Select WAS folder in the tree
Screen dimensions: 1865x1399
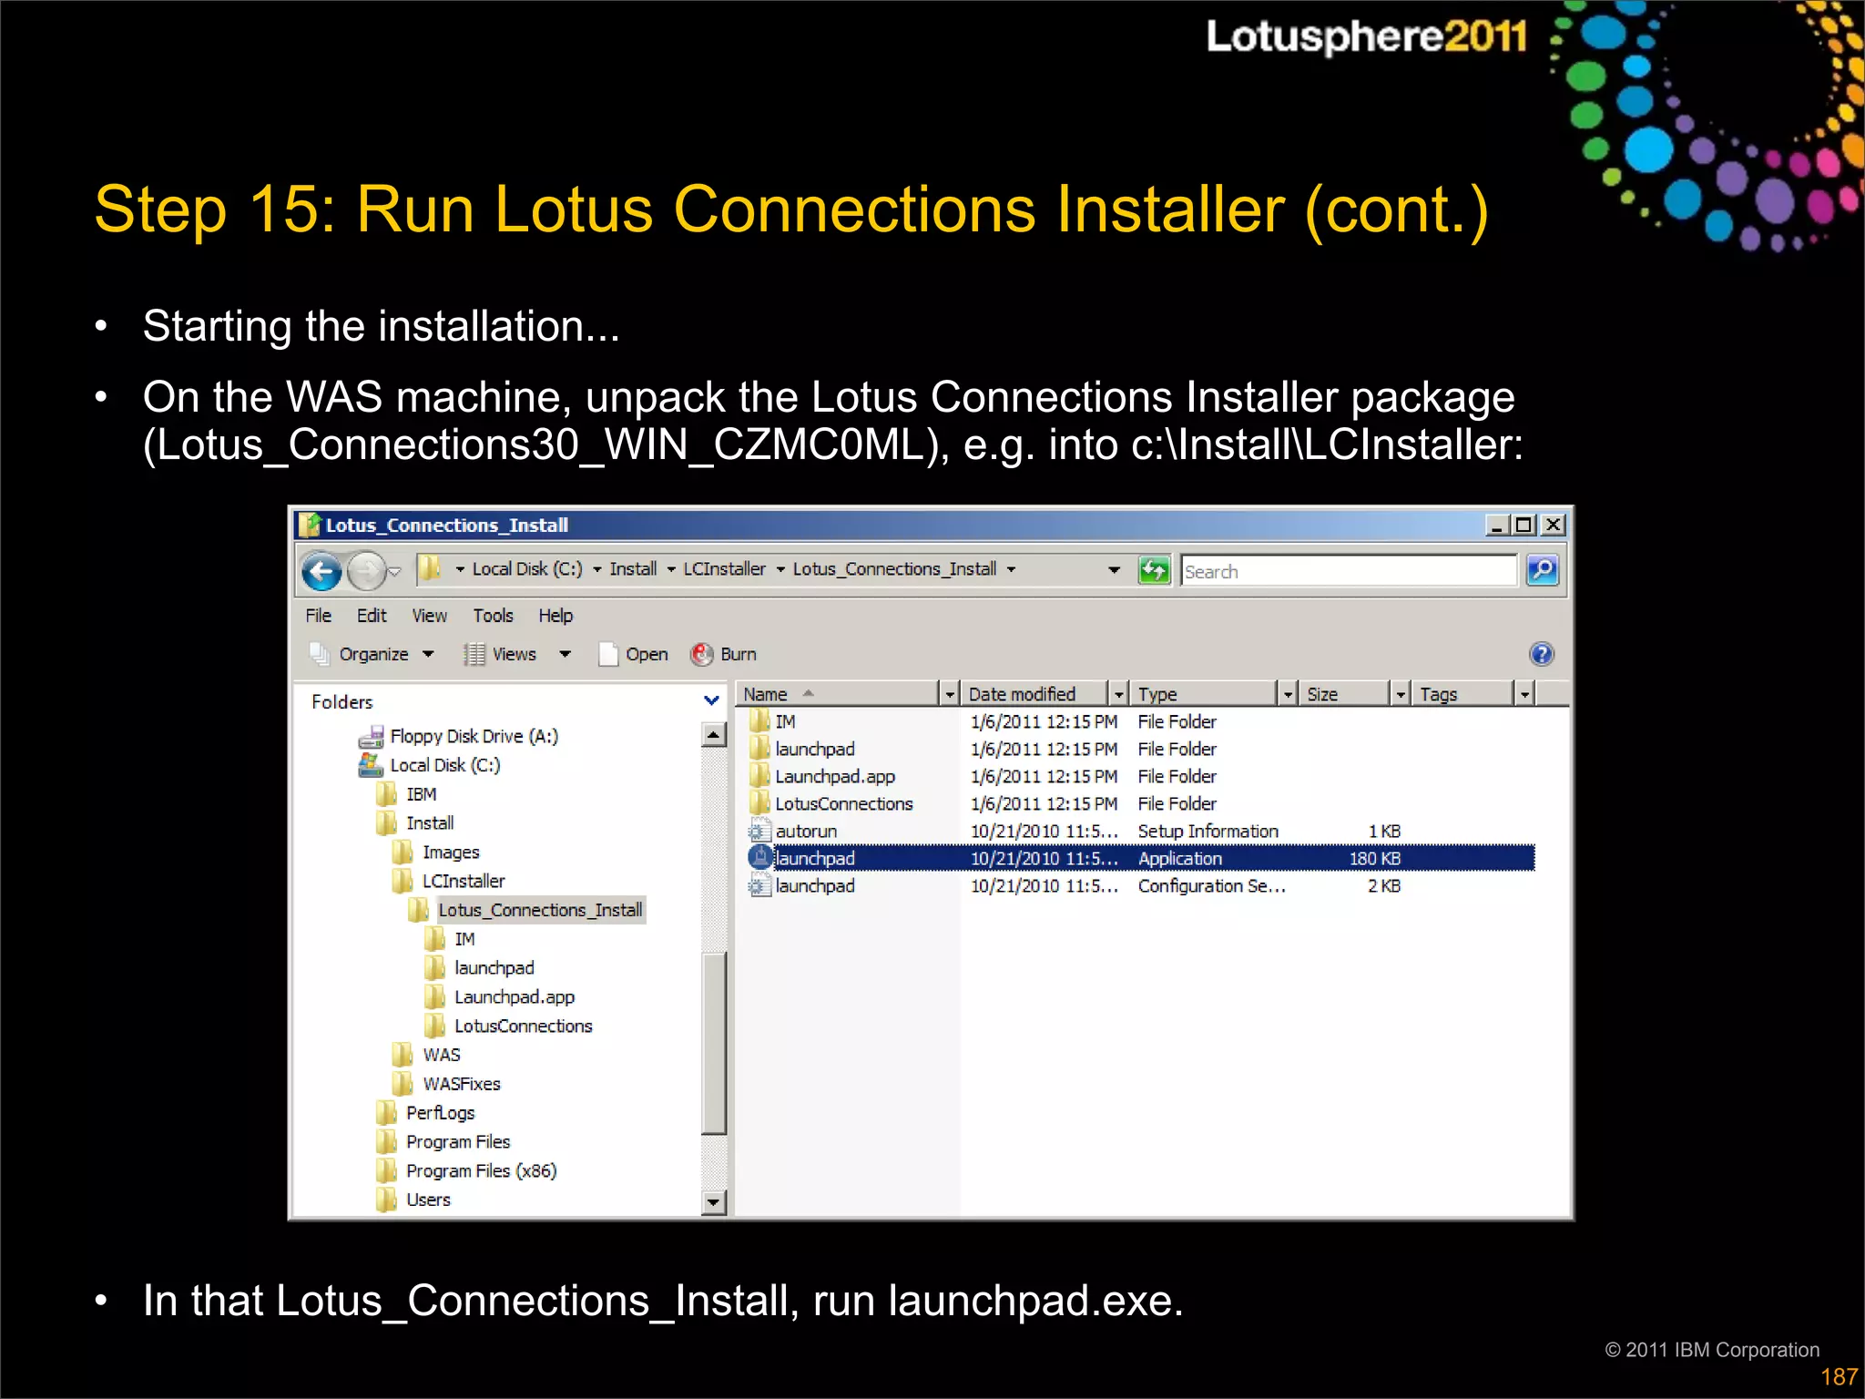pyautogui.click(x=442, y=1055)
